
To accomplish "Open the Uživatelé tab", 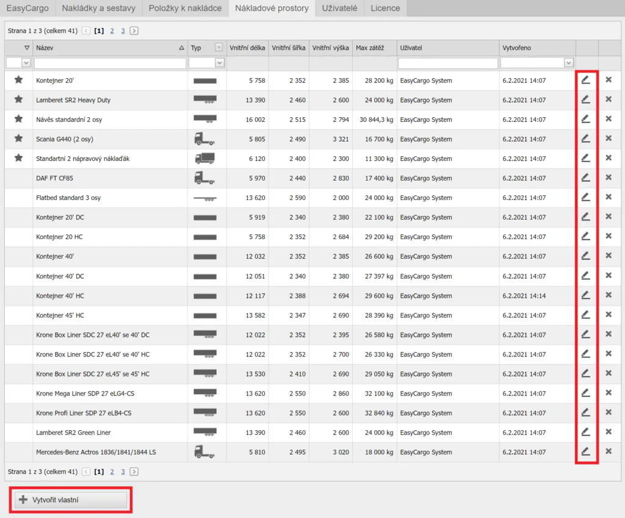I will coord(339,8).
